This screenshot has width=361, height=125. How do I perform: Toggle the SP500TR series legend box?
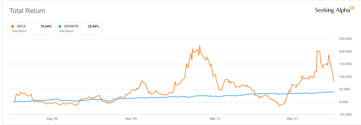coord(79,28)
